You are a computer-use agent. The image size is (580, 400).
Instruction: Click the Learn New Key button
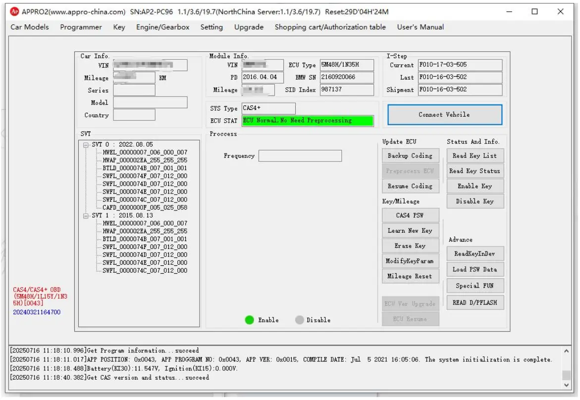(x=410, y=230)
